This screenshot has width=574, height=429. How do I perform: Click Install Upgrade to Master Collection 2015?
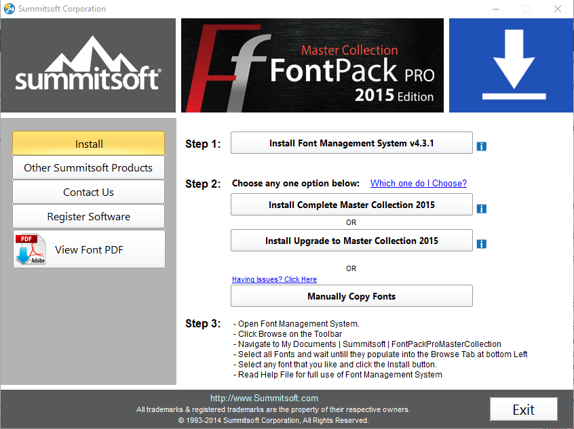[351, 241]
